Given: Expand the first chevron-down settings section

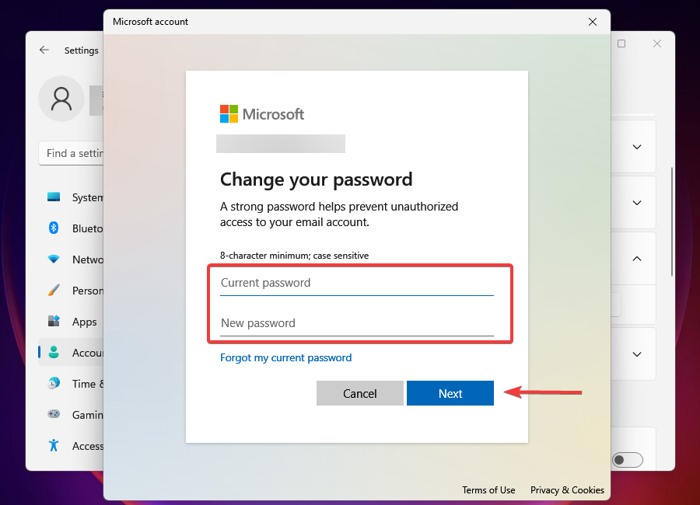Looking at the screenshot, I should pyautogui.click(x=636, y=147).
